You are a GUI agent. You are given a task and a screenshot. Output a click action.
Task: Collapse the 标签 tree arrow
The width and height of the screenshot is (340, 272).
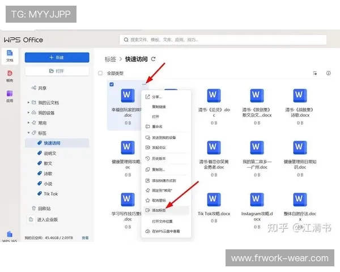tap(28, 133)
